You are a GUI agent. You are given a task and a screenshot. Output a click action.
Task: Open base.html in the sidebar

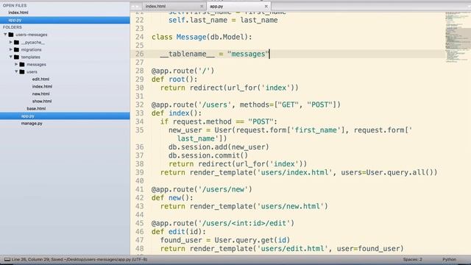click(x=36, y=108)
